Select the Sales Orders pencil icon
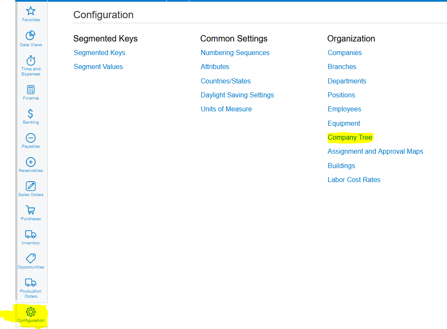Image resolution: width=447 pixels, height=329 pixels. [x=31, y=186]
